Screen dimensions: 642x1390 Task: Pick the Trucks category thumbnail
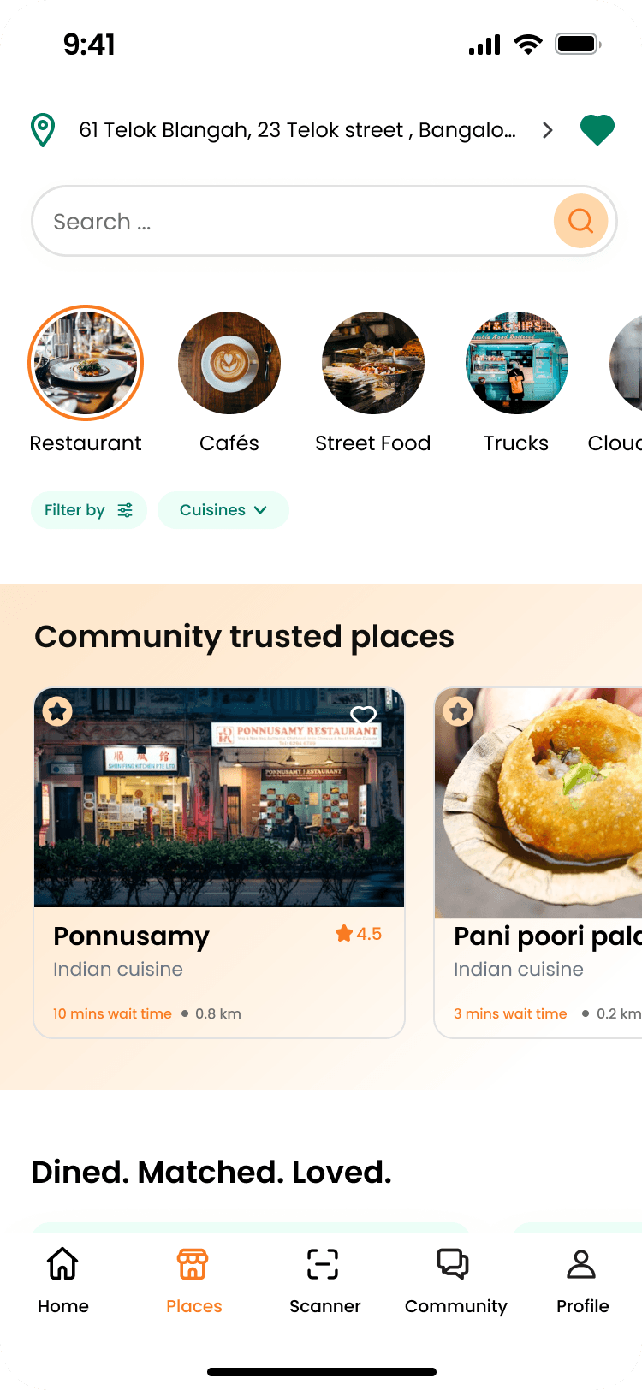[517, 363]
